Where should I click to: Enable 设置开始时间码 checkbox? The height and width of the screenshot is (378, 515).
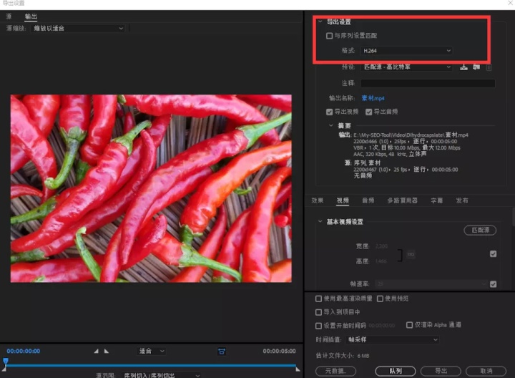pos(318,326)
